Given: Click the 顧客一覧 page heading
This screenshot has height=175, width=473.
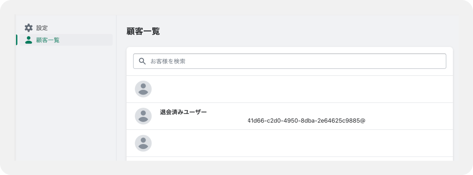Looking at the screenshot, I should coord(143,31).
